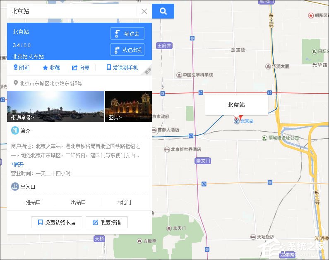The height and width of the screenshot is (260, 329).
Task: Open the 图片 night photo thumbnail
Action: point(128,106)
